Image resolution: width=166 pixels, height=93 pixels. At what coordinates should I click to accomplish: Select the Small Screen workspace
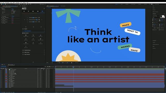pos(133,4)
